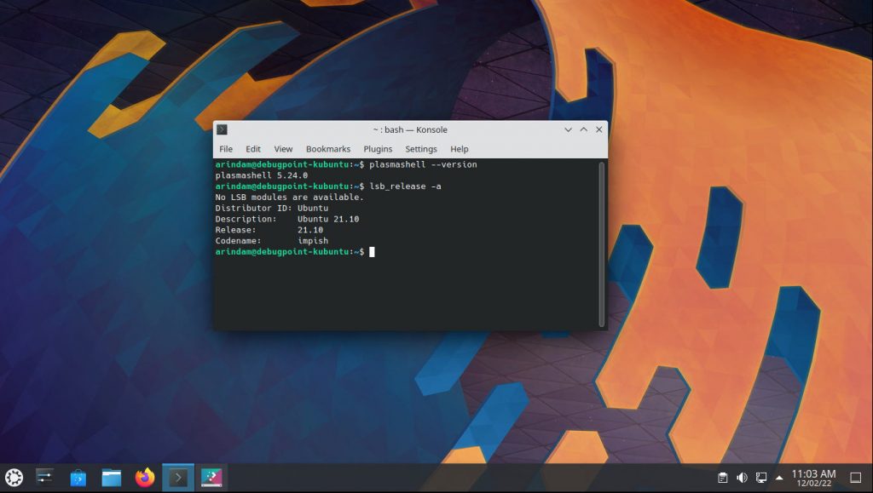The width and height of the screenshot is (873, 493).
Task: Expand hidden system tray icons
Action: (780, 478)
